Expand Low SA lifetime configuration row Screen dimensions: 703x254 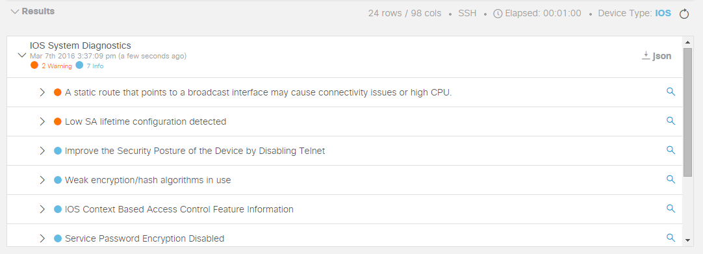(42, 121)
